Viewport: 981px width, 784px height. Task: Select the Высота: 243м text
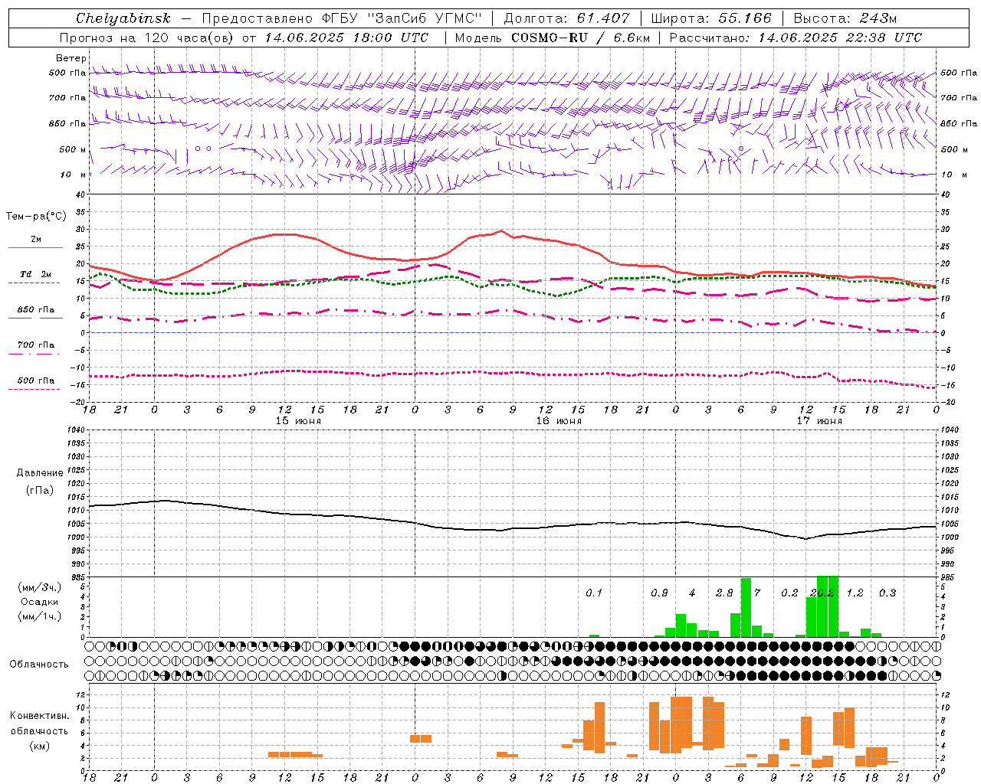[x=845, y=18]
